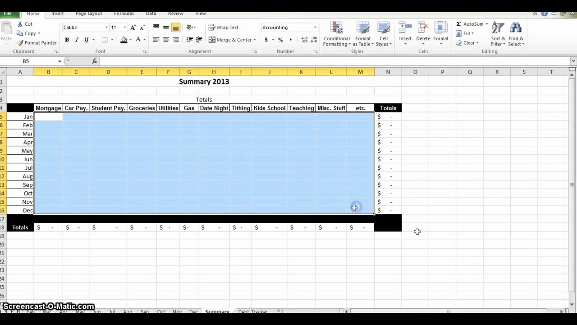Decrease font size with Shrink Font
Viewport: 577px width, 325px height.
tap(142, 28)
